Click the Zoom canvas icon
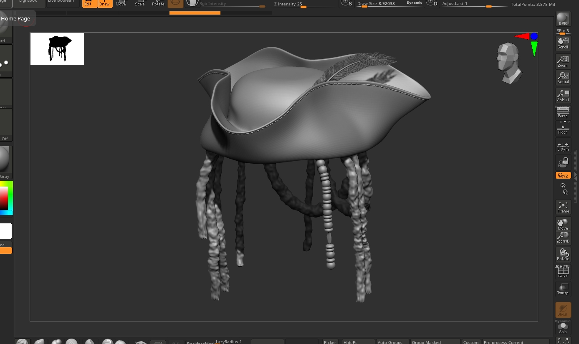 coord(563,61)
